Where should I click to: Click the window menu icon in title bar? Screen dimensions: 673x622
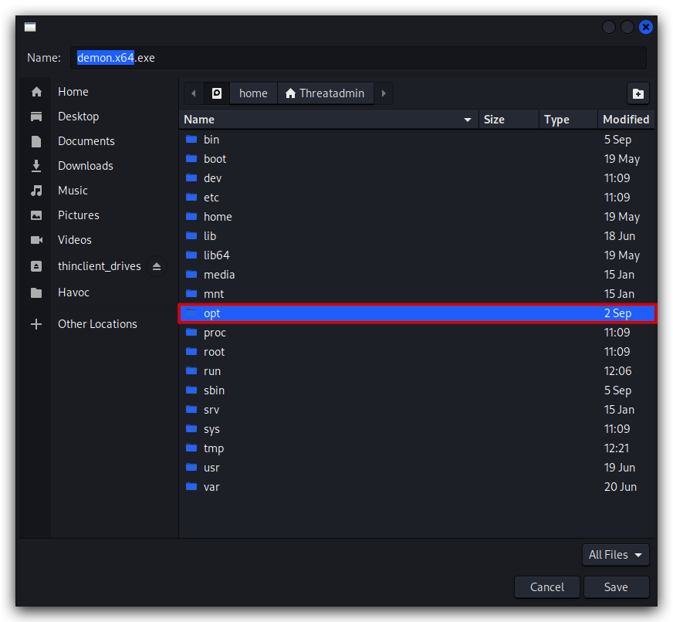click(x=30, y=27)
